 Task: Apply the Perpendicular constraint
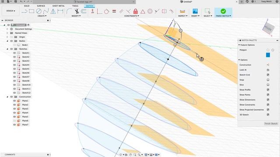(128, 11)
